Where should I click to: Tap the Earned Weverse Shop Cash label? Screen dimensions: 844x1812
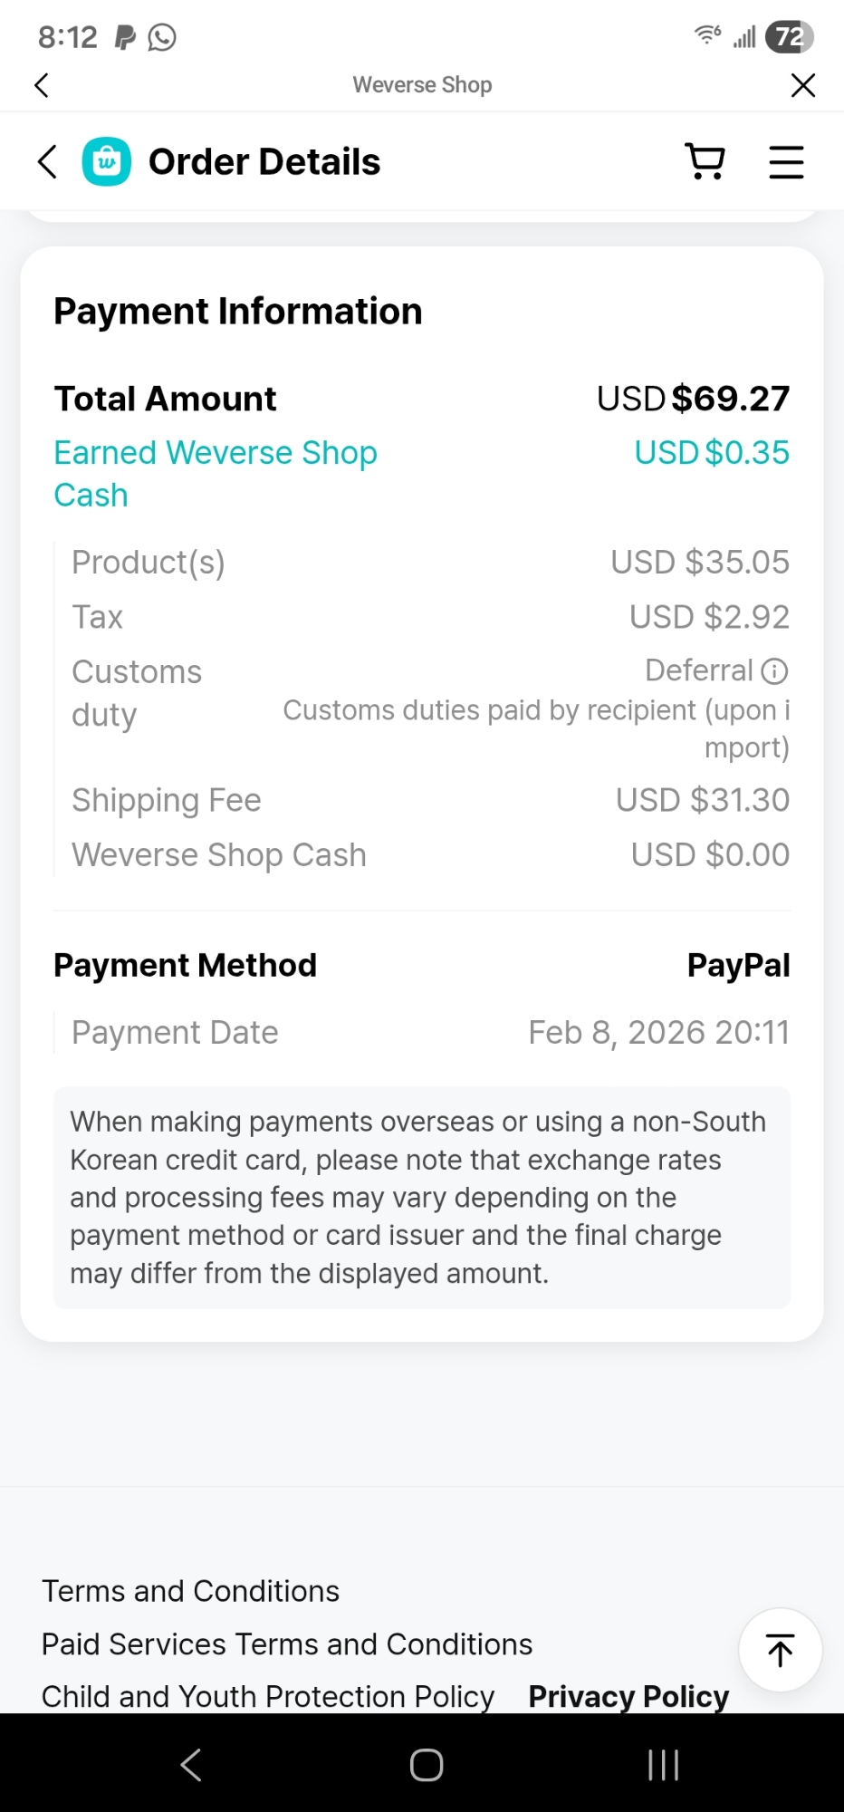tap(215, 473)
